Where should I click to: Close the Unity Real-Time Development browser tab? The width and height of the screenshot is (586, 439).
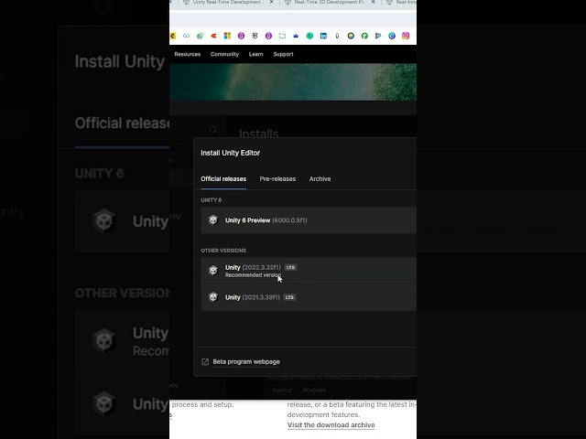[x=272, y=2]
